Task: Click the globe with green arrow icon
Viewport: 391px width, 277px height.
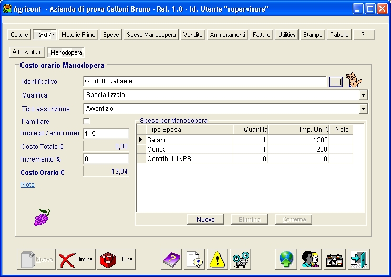Action: point(286,259)
